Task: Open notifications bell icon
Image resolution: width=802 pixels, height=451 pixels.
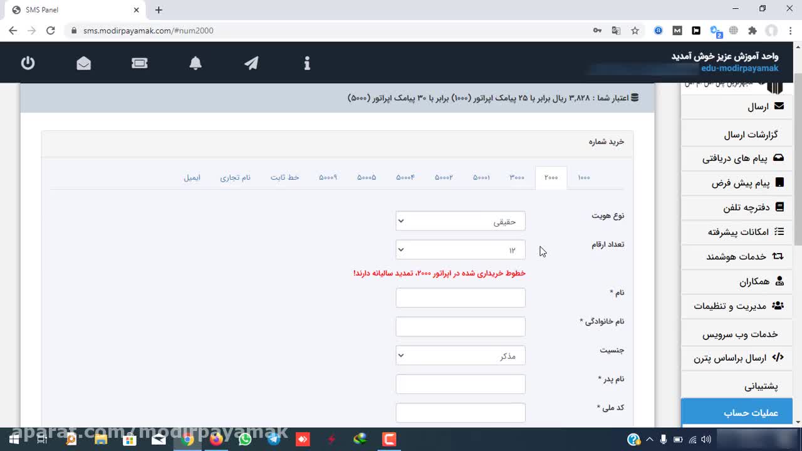Action: 195,63
